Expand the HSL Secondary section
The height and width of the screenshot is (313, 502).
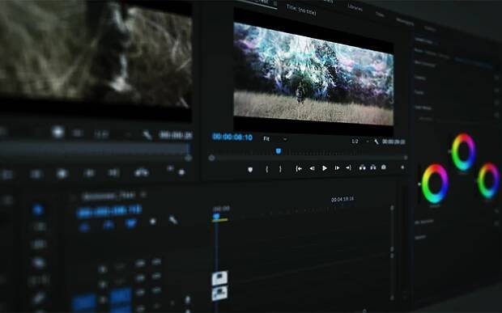point(424,222)
